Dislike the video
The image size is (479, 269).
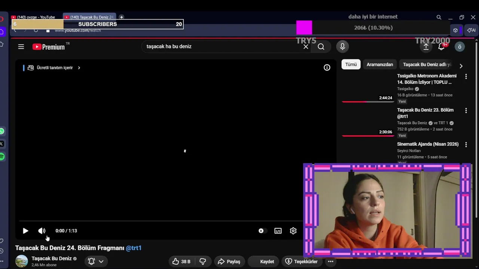[203, 262]
